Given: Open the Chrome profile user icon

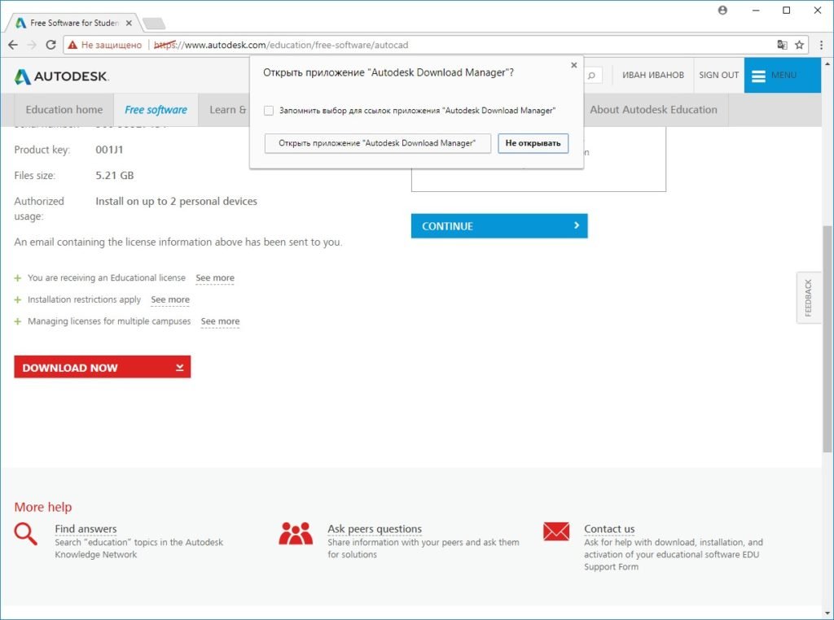Looking at the screenshot, I should (x=722, y=10).
